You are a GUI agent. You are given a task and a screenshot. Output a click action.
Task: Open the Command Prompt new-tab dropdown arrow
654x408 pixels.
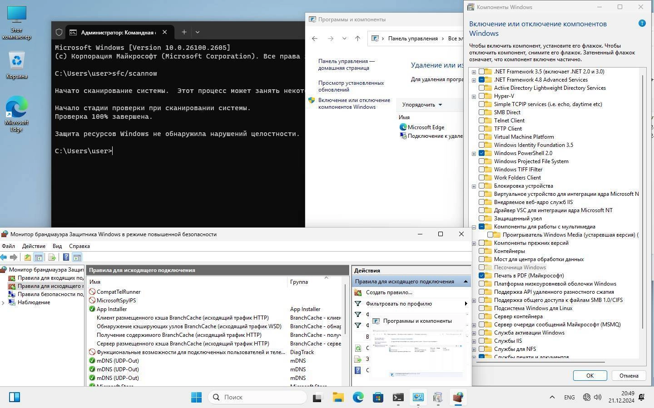coord(198,32)
